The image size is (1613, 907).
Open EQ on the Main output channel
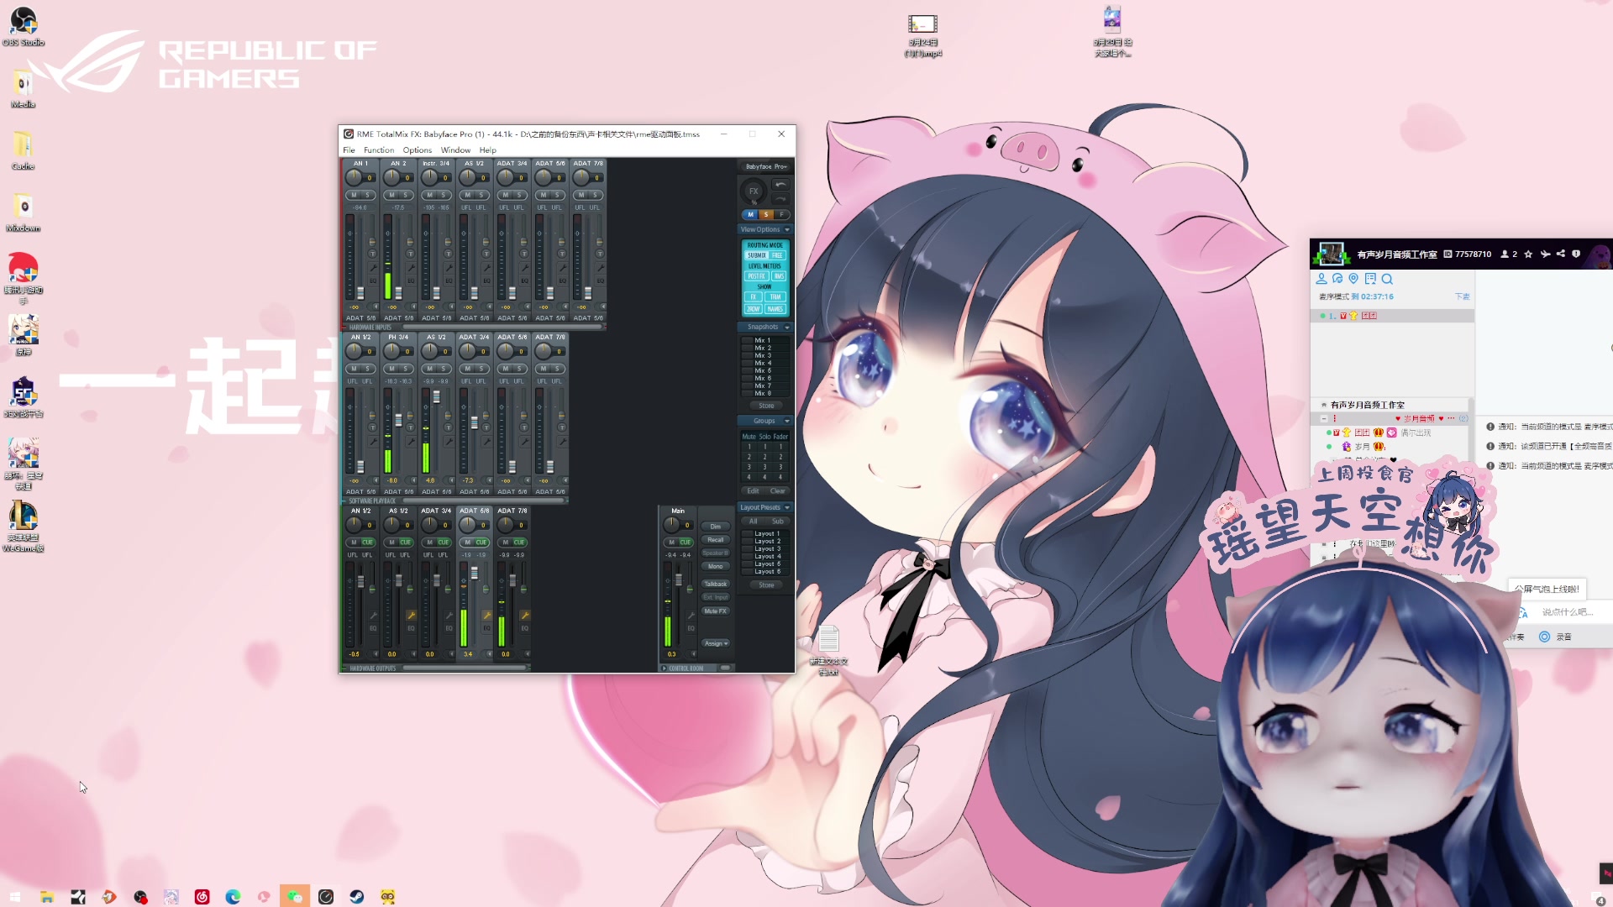(691, 628)
